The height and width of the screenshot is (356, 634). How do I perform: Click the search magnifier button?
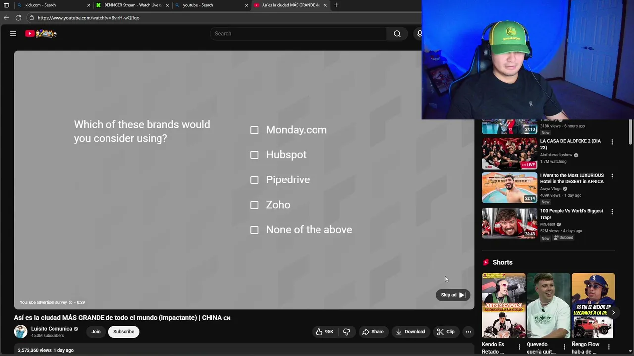click(397, 34)
